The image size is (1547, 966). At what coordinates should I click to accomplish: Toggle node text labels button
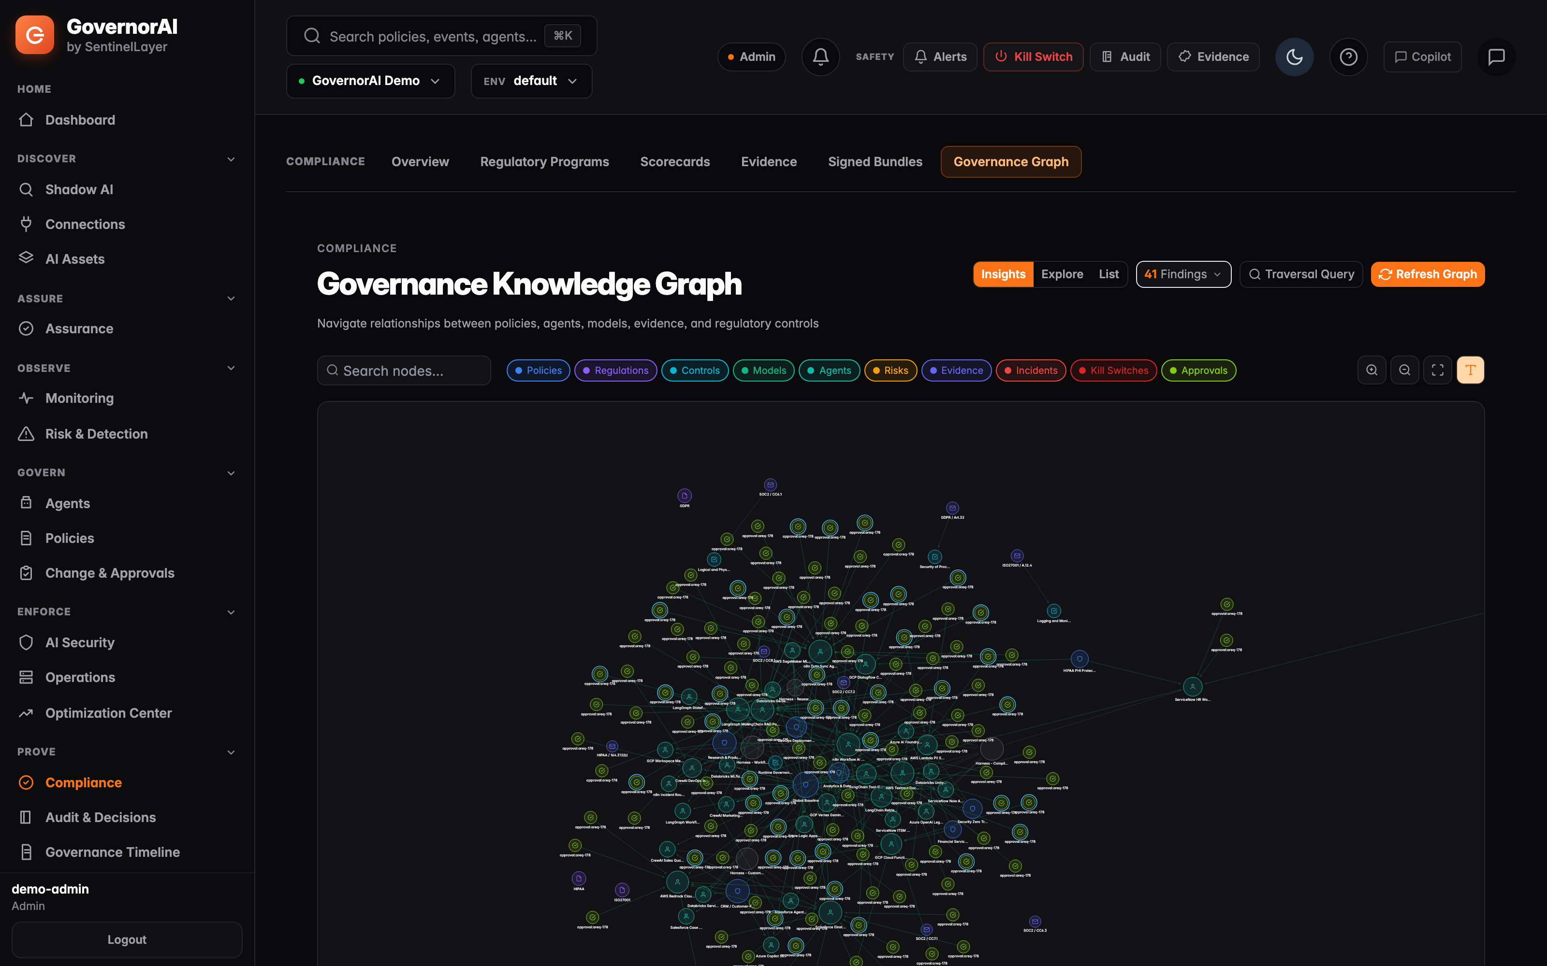point(1470,370)
